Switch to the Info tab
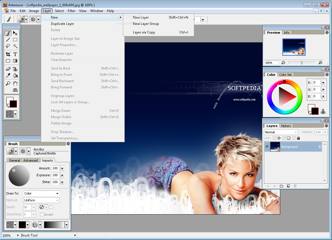 [287, 32]
